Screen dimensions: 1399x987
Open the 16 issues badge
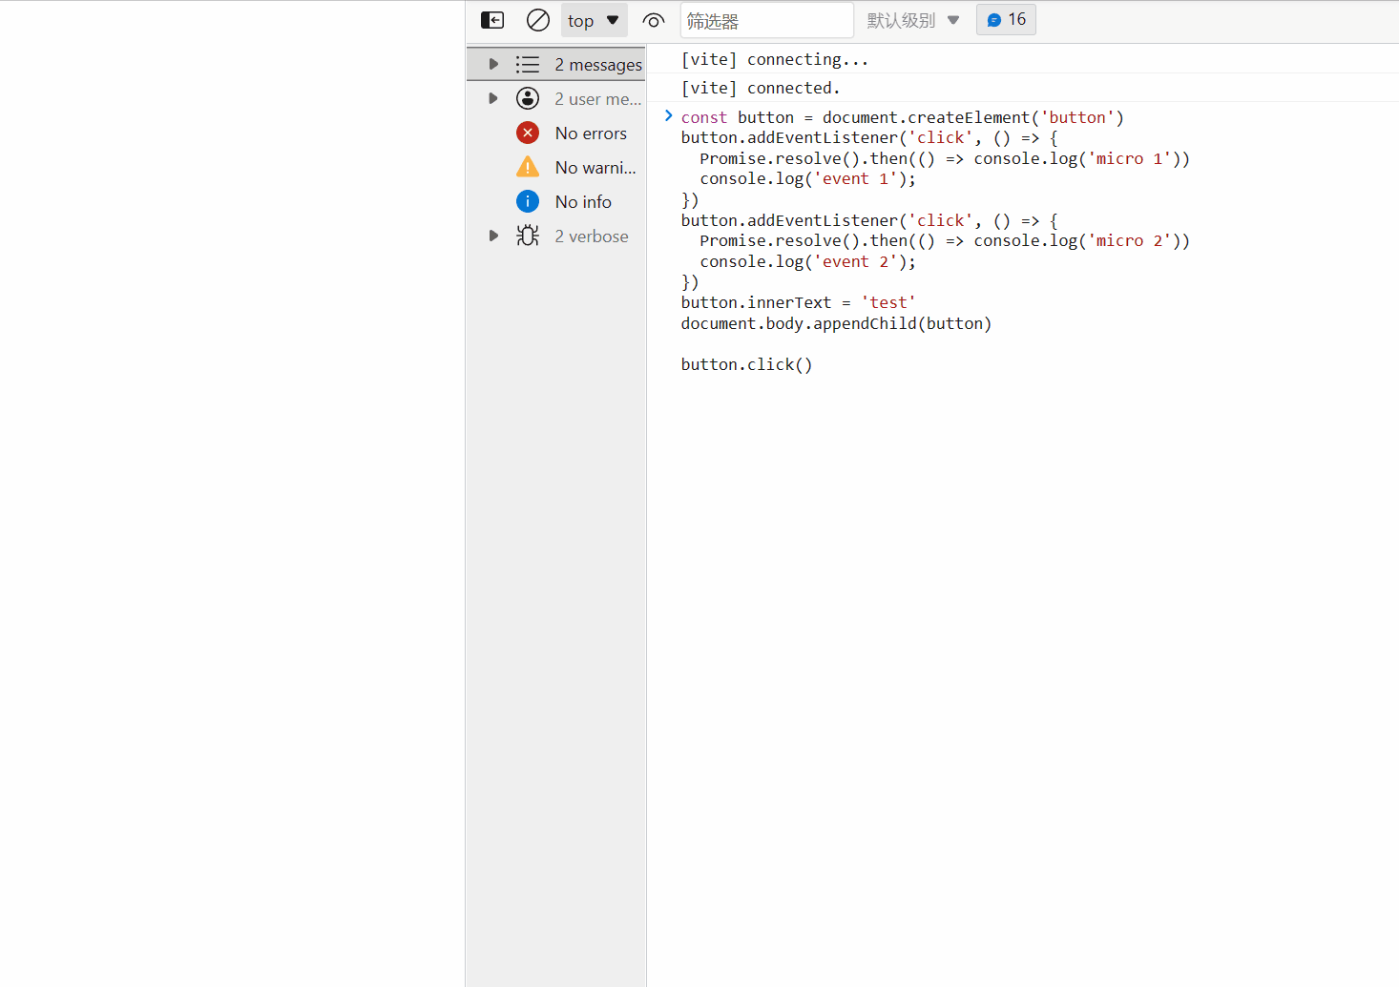click(x=1006, y=19)
